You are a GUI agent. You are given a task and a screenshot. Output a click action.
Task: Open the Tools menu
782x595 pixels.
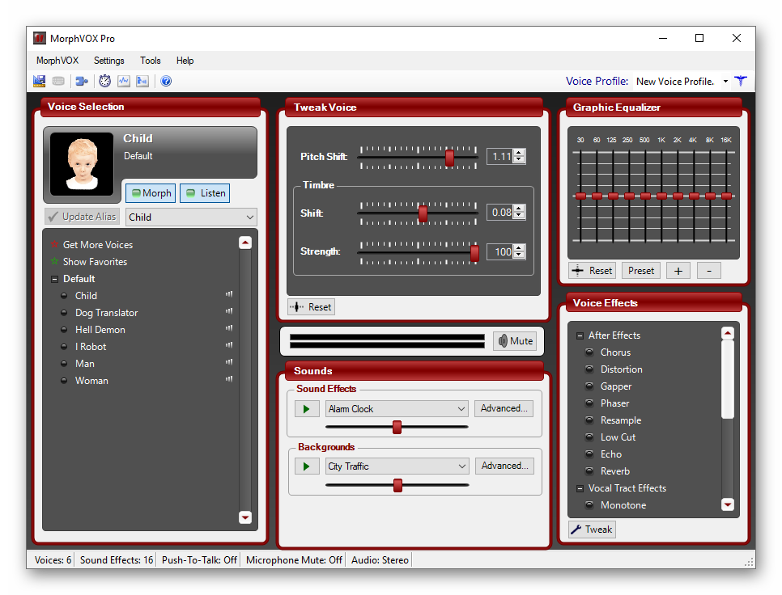coord(151,61)
